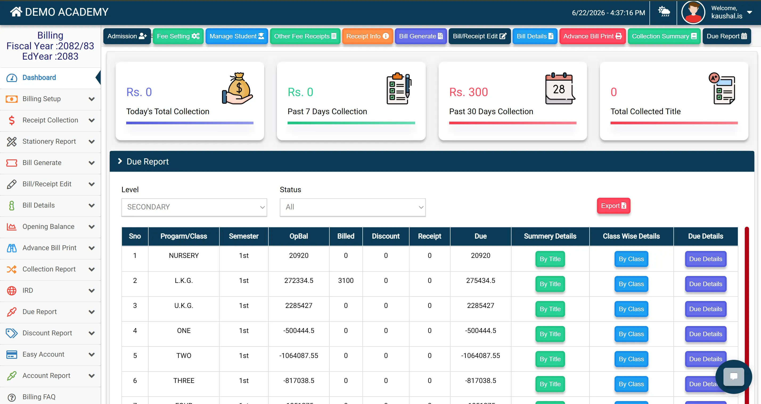Image resolution: width=761 pixels, height=404 pixels.
Task: Open Bill Details toolbar button
Action: point(535,36)
